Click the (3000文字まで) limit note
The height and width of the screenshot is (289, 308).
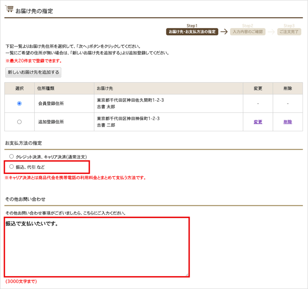[21, 282]
